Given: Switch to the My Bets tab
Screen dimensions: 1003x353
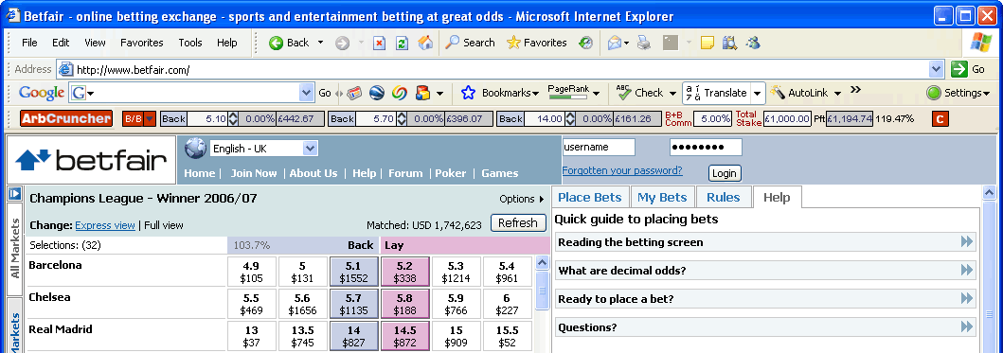Looking at the screenshot, I should pos(662,197).
